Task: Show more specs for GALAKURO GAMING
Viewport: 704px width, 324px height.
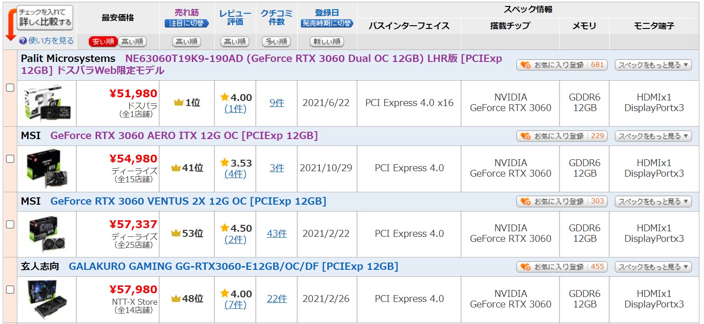Action: pyautogui.click(x=653, y=267)
